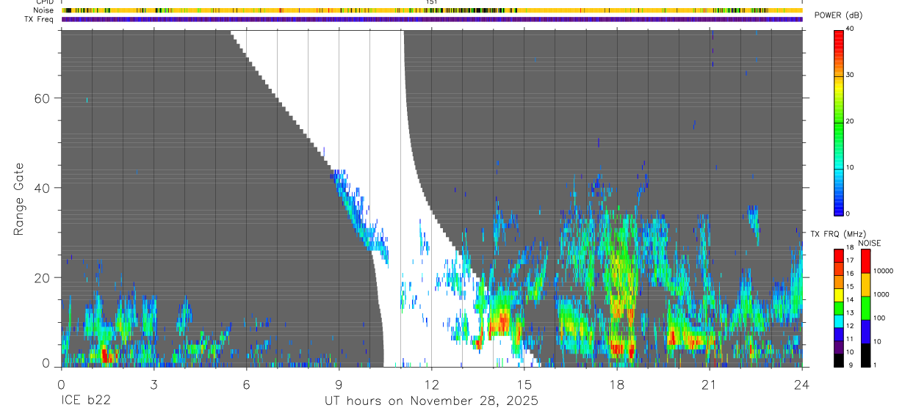Image resolution: width=902 pixels, height=416 pixels.
Task: Click the '10000' NOISE legend label
Action: click(x=882, y=271)
